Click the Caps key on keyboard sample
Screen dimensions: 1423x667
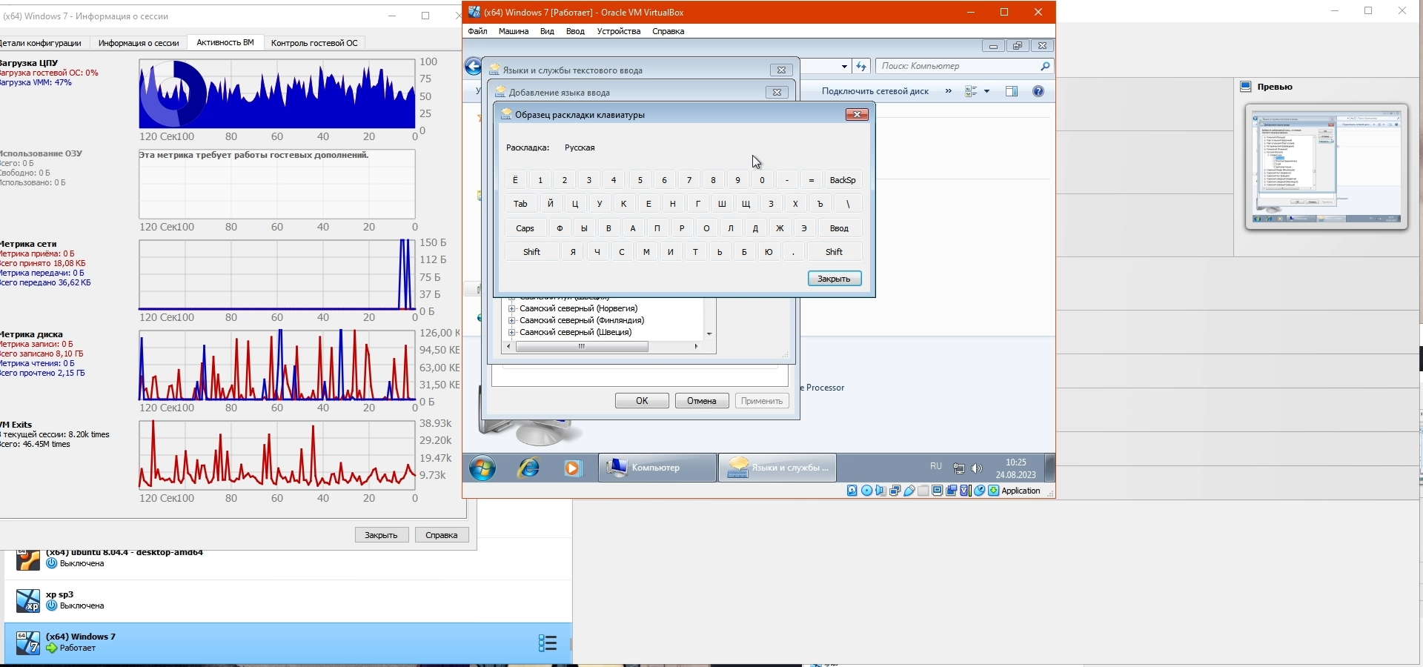525,228
